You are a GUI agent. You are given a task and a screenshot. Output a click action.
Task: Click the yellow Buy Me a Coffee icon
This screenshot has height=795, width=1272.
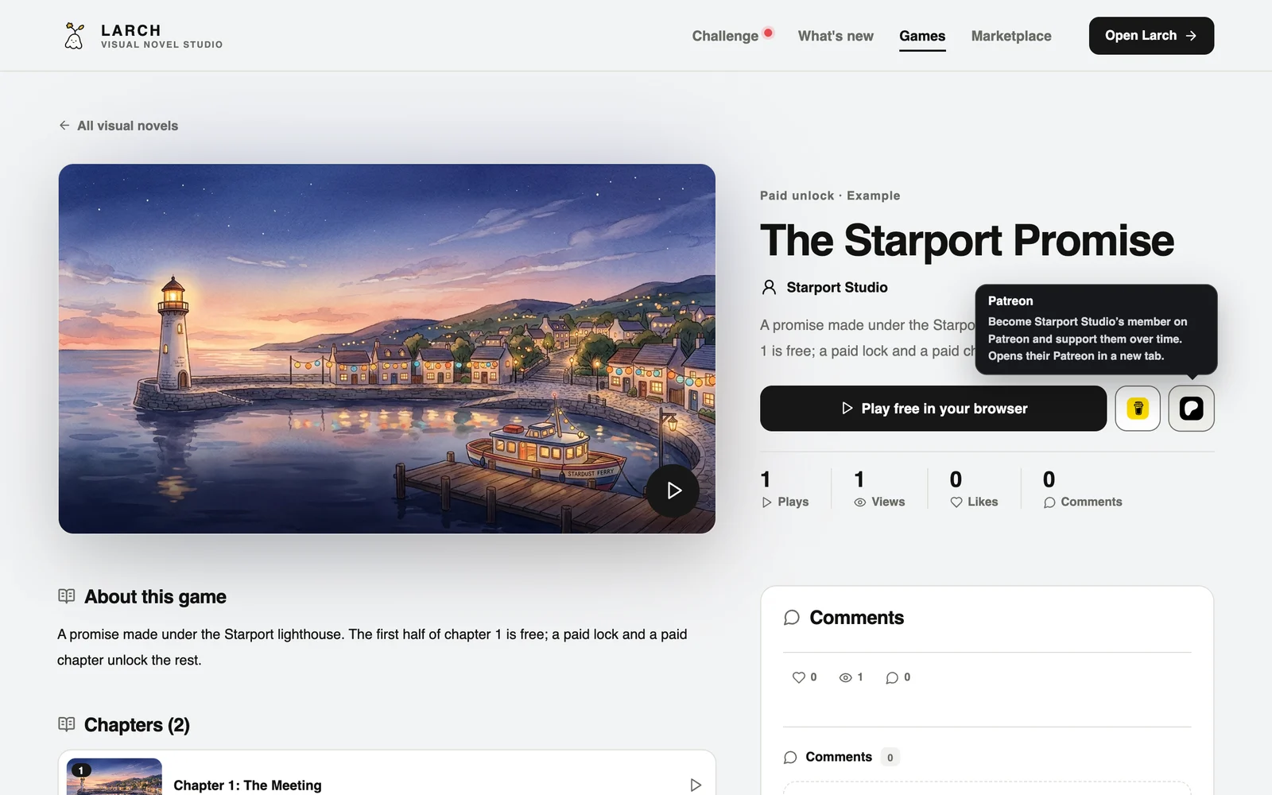point(1138,409)
